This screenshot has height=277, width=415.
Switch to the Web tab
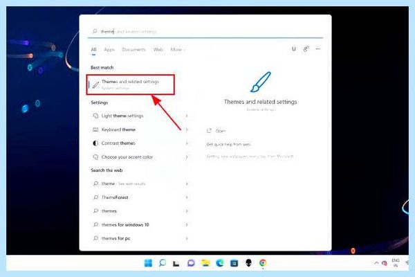coord(158,50)
